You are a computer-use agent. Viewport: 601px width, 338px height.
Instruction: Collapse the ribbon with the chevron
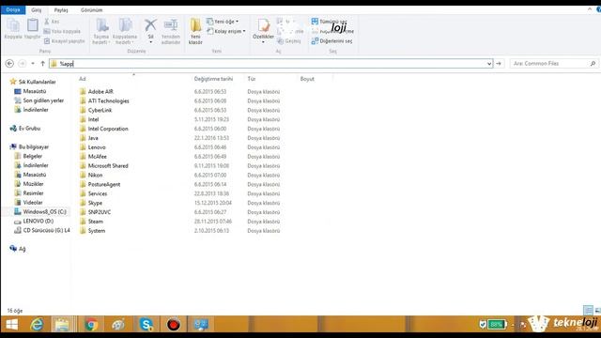tap(590, 9)
